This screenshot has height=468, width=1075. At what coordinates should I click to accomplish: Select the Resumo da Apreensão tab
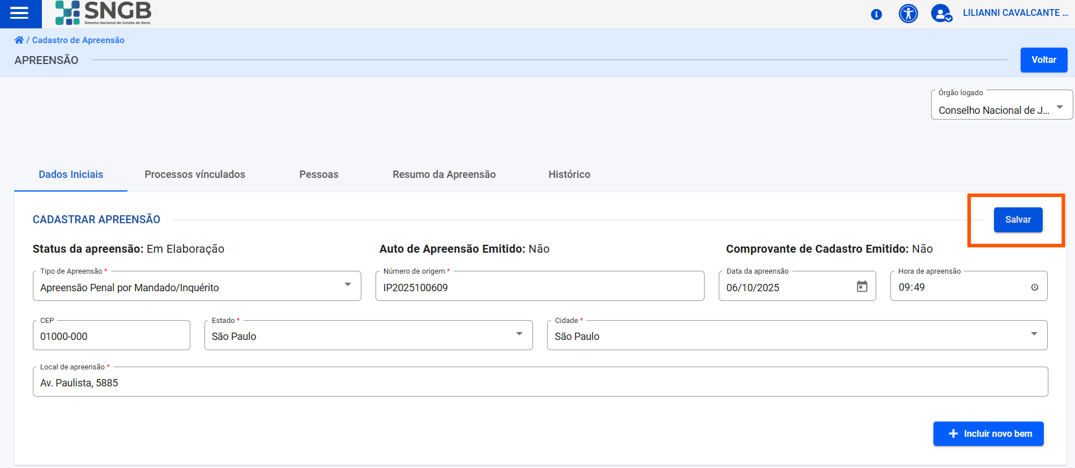pyautogui.click(x=444, y=175)
